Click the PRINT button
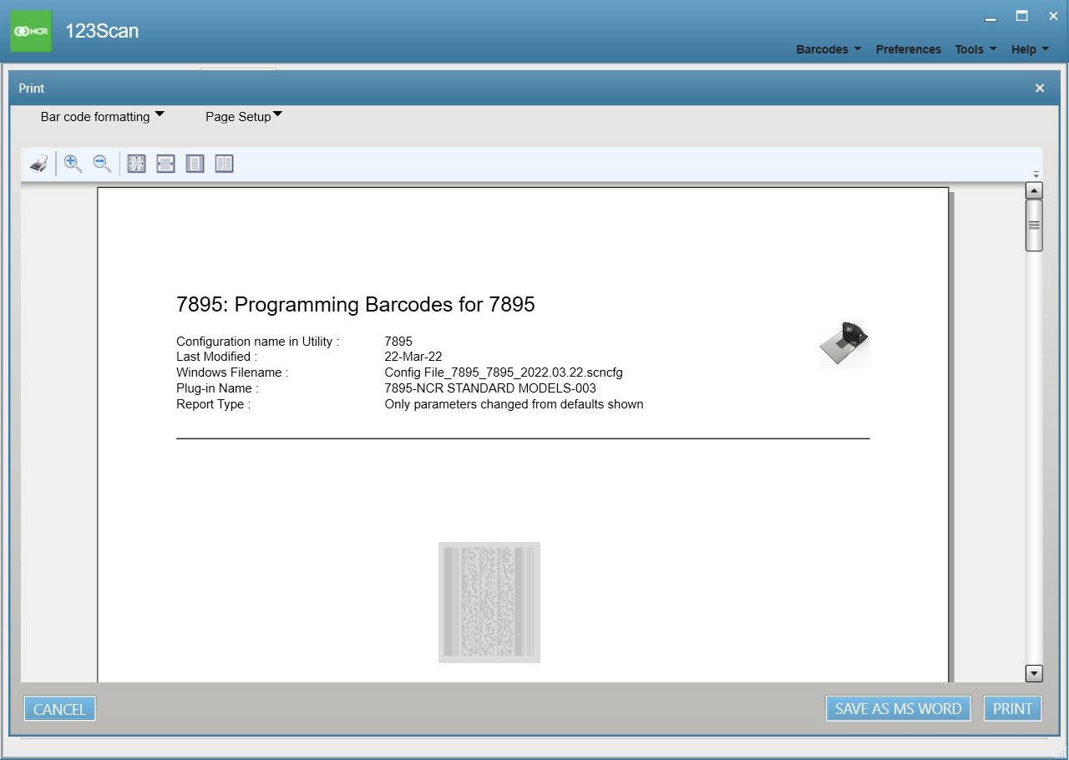 (x=1013, y=708)
